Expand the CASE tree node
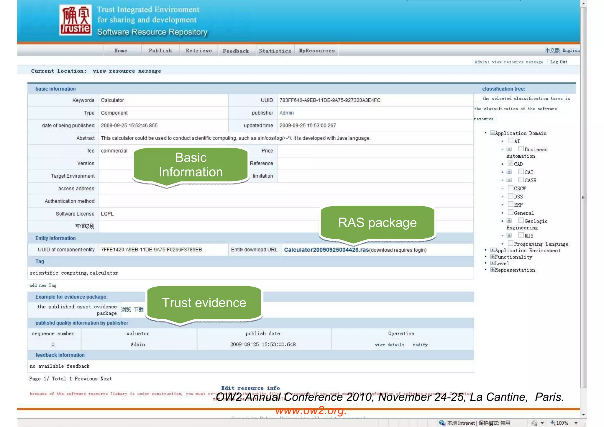This screenshot has height=427, width=604. click(509, 180)
